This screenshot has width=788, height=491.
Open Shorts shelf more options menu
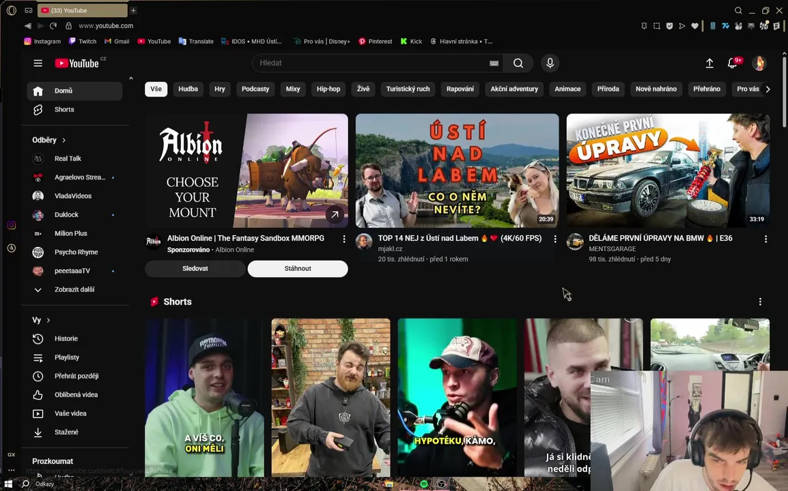760,301
